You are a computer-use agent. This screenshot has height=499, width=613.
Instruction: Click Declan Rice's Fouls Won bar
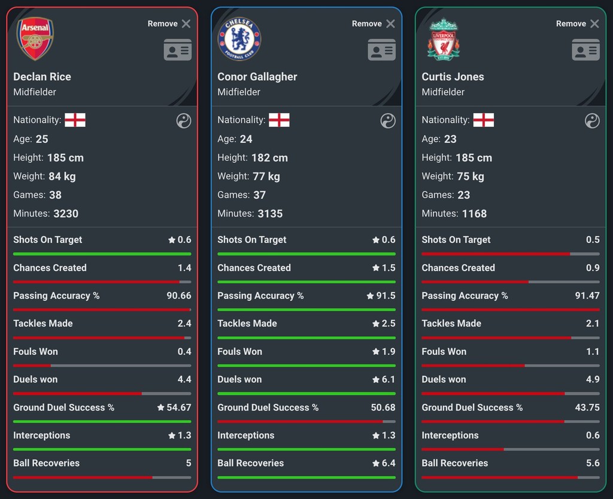tap(102, 366)
